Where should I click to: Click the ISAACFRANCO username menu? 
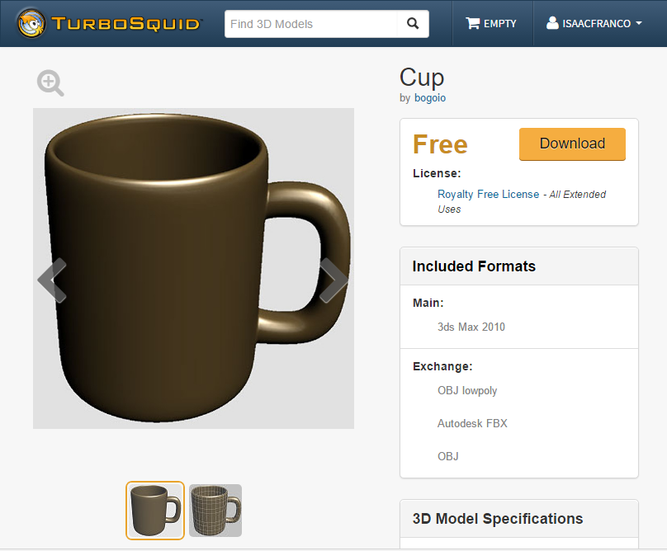596,24
